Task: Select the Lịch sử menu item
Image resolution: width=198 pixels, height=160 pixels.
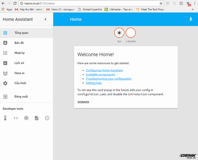Action: 26,63
